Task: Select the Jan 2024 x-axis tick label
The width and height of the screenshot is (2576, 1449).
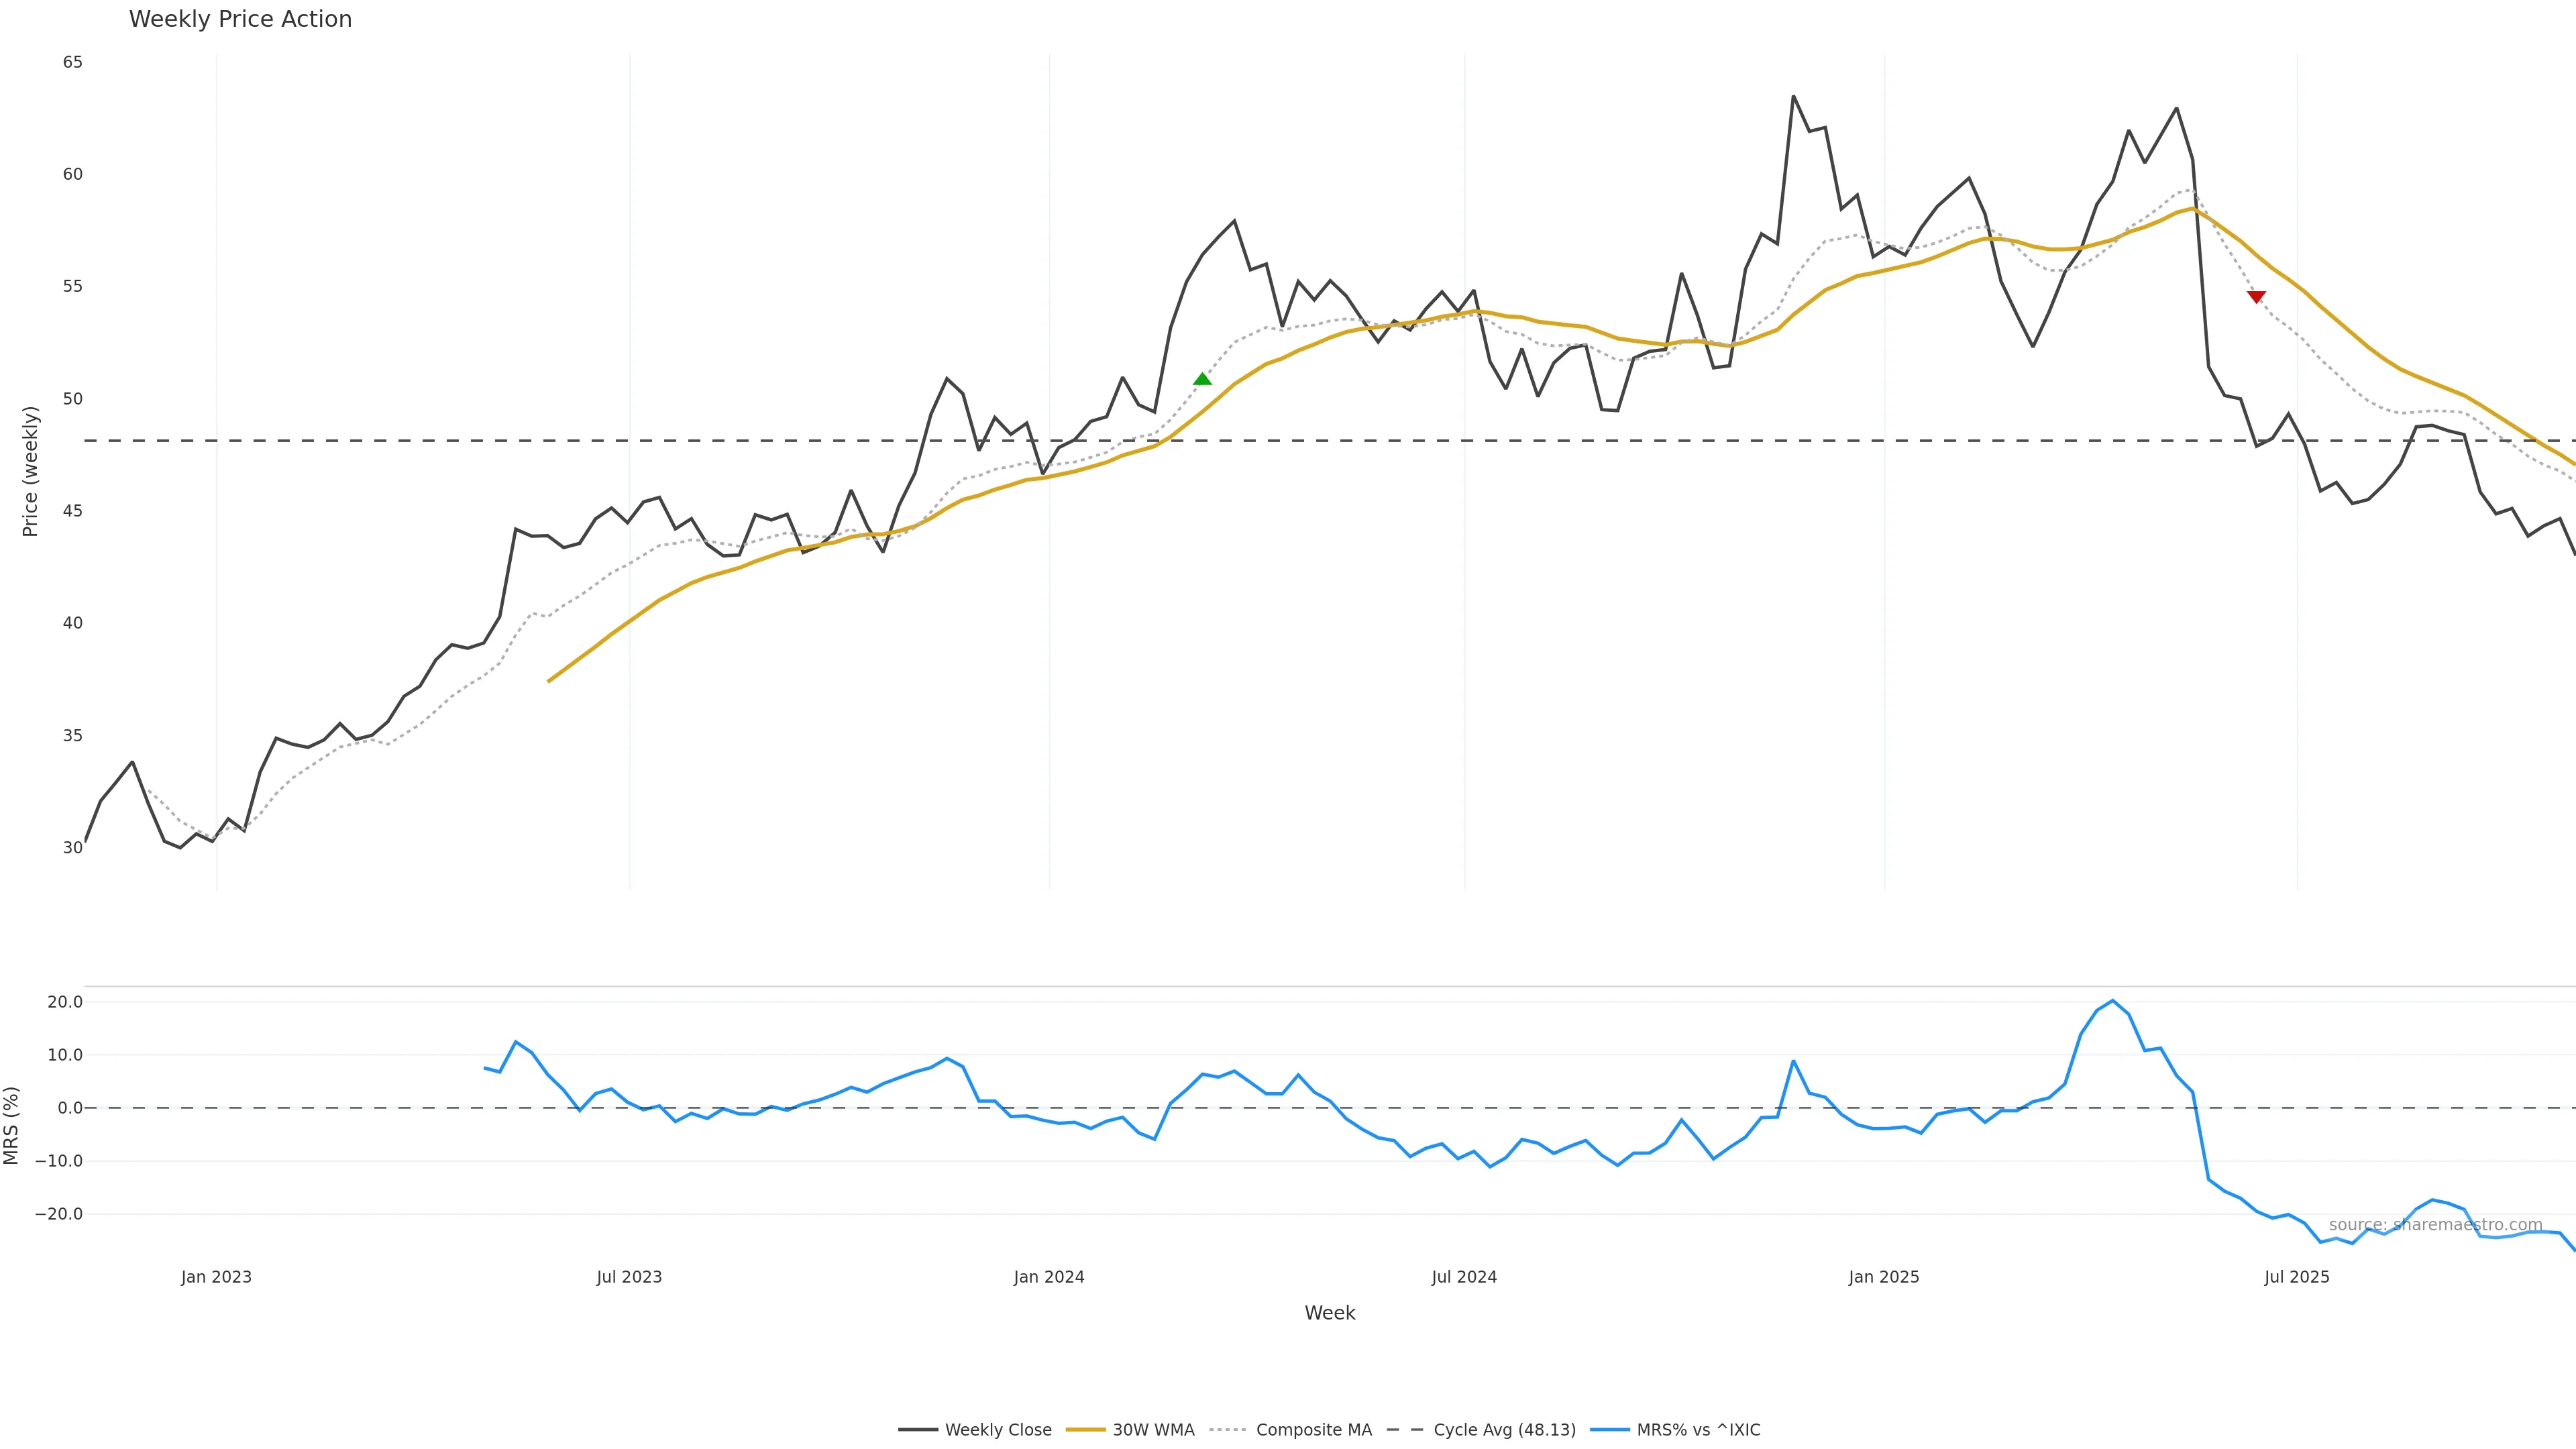Action: pyautogui.click(x=1049, y=1277)
